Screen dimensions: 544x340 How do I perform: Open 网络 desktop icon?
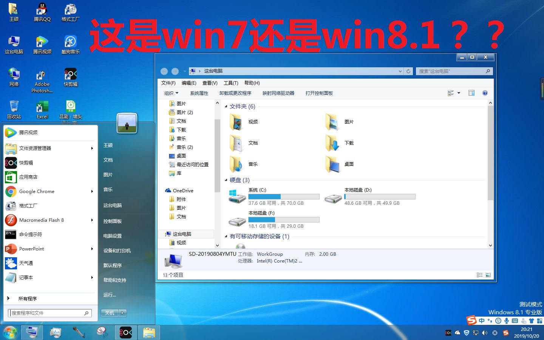14,77
